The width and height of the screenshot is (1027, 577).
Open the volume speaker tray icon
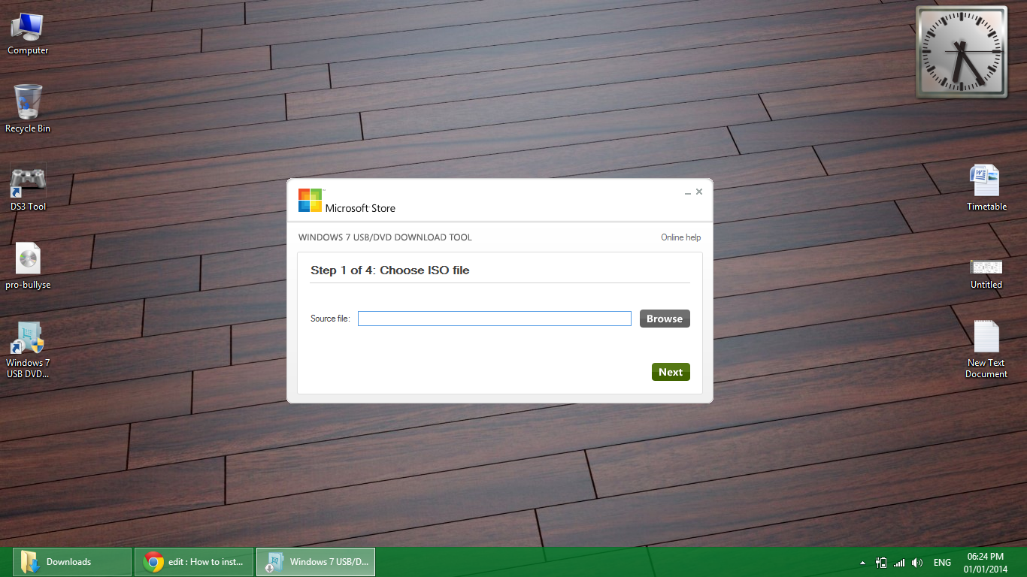pyautogui.click(x=917, y=563)
